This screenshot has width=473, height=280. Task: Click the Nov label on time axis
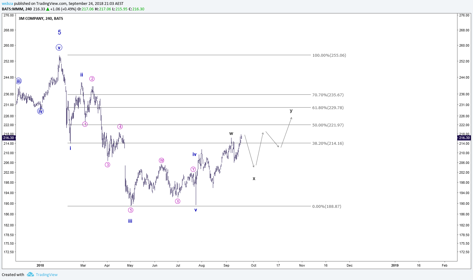click(x=302, y=265)
